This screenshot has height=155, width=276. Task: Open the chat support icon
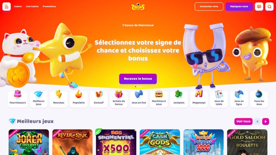(x=259, y=6)
